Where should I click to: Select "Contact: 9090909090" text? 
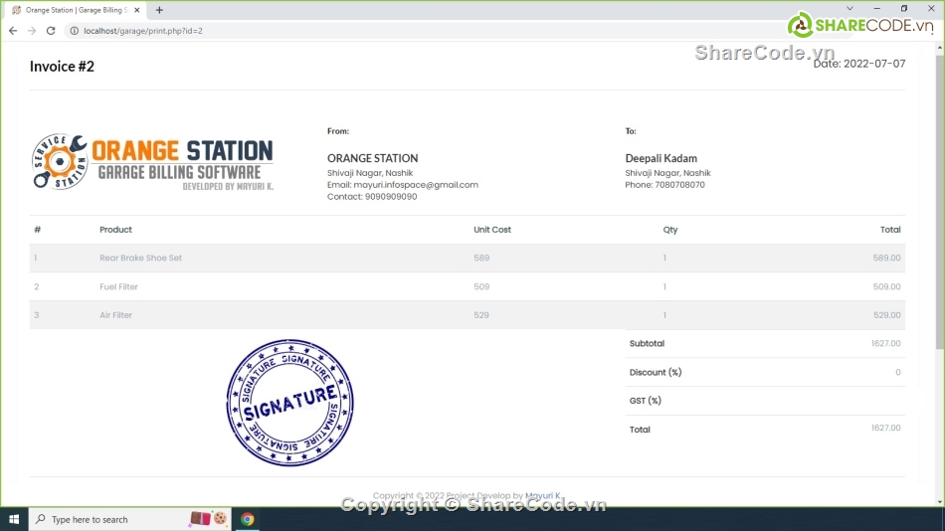pos(372,197)
